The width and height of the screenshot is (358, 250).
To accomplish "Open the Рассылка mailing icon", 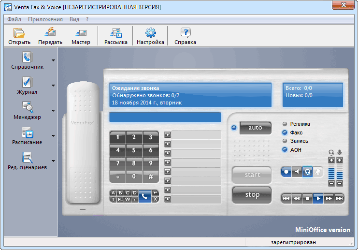I will [x=116, y=33].
